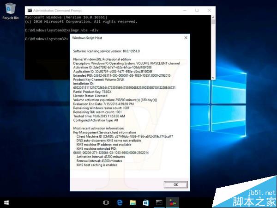
Task: Close the Command Prompt window
Action: pyautogui.click(x=209, y=11)
